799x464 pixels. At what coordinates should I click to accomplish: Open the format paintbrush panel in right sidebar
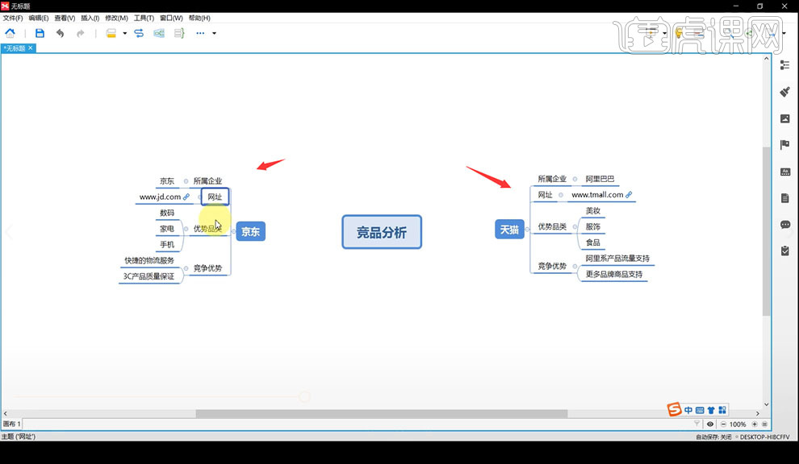click(x=784, y=91)
